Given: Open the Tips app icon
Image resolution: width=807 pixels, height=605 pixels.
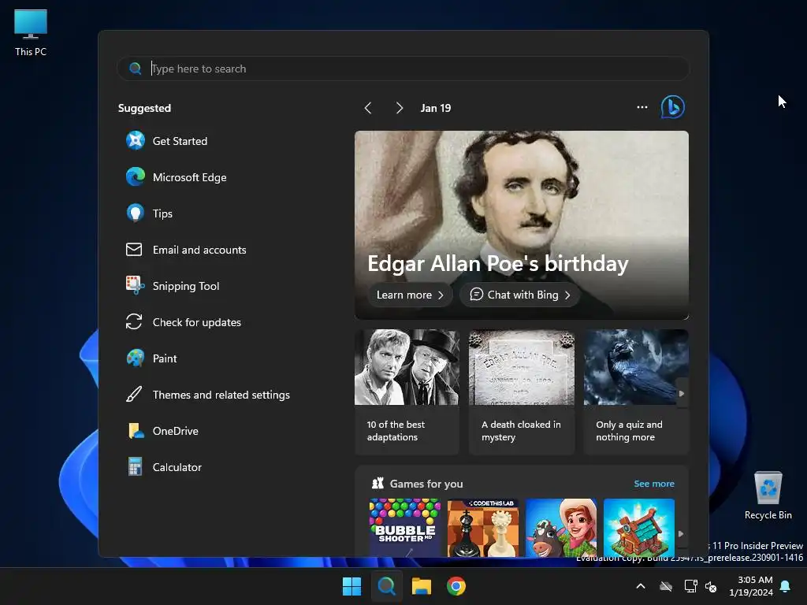Looking at the screenshot, I should pyautogui.click(x=136, y=213).
